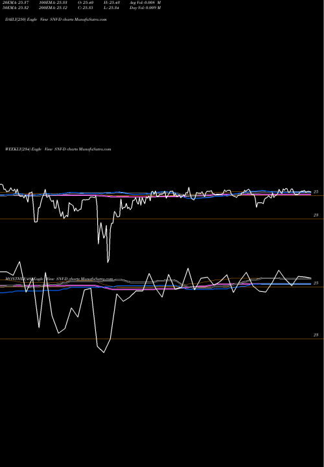
Task: Click the 25 axis label on weekly chart
Action: [316, 192]
